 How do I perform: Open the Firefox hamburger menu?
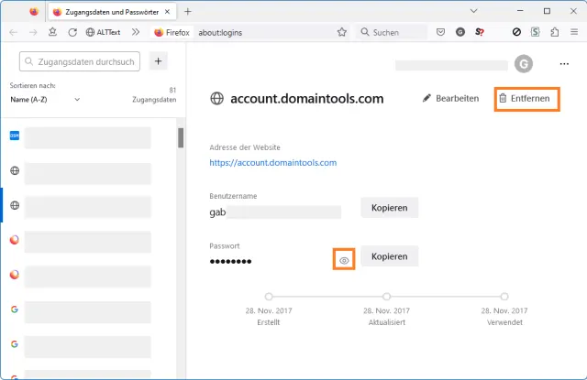coord(574,32)
